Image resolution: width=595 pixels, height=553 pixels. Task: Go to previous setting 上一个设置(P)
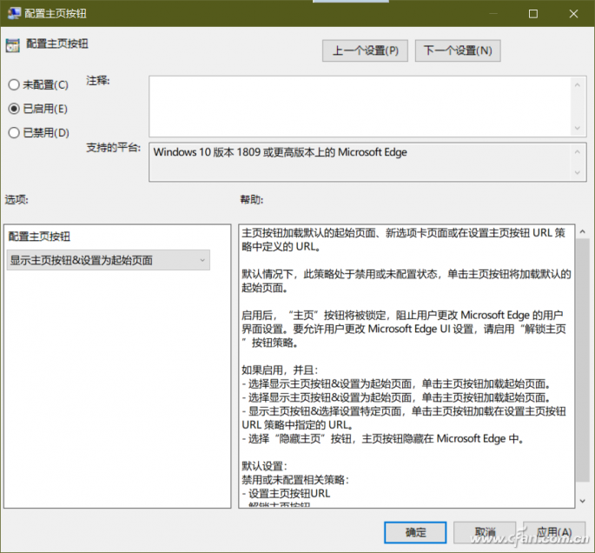click(x=365, y=50)
